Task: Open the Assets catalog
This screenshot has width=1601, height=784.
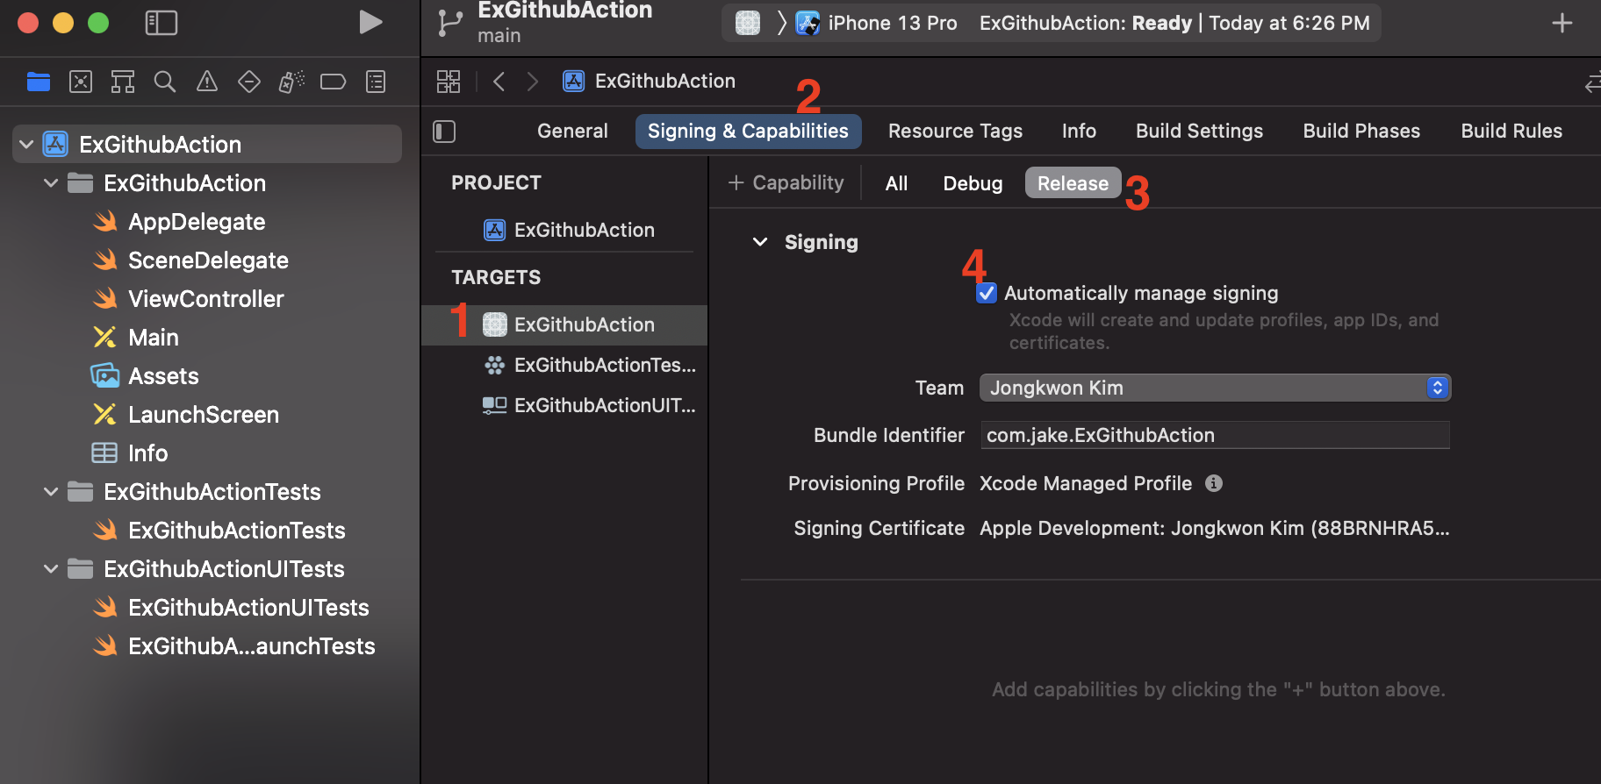Action: 163,376
